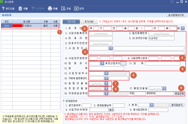Click the 업종코드 input field
Image resolution: width=188 pixels, height=124 pixels.
94,63
